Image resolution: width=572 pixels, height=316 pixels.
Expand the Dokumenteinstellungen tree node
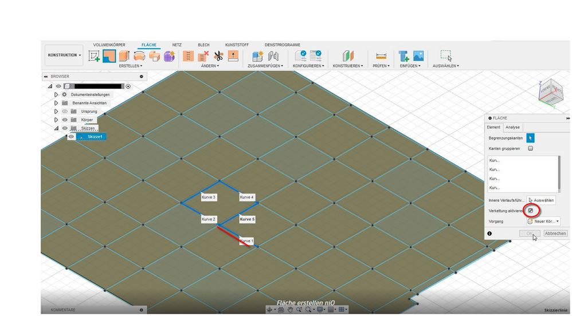[56, 94]
